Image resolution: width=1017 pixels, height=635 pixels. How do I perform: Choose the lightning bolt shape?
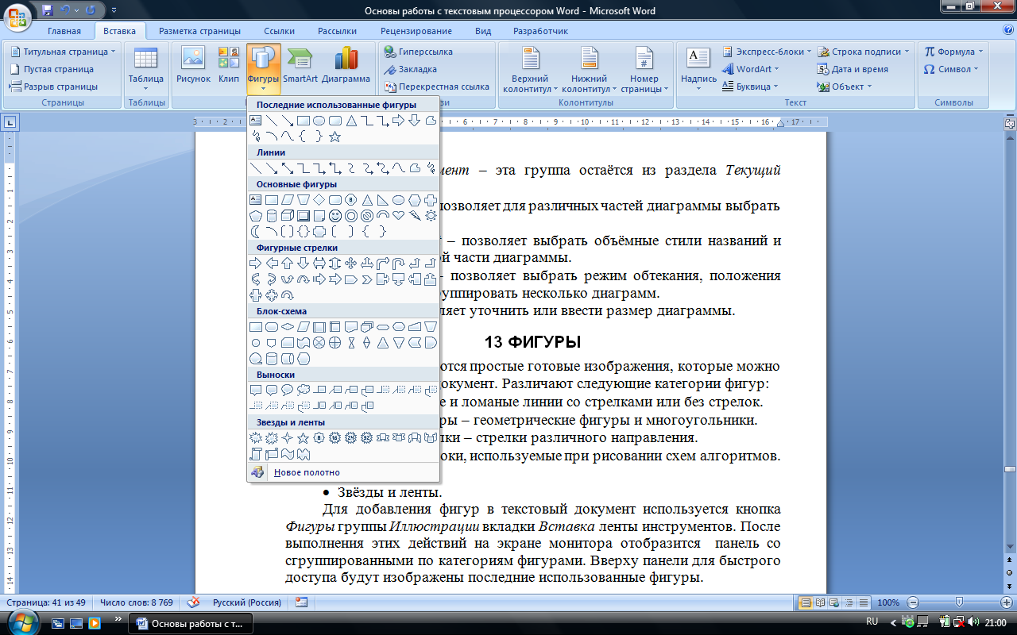click(x=415, y=216)
